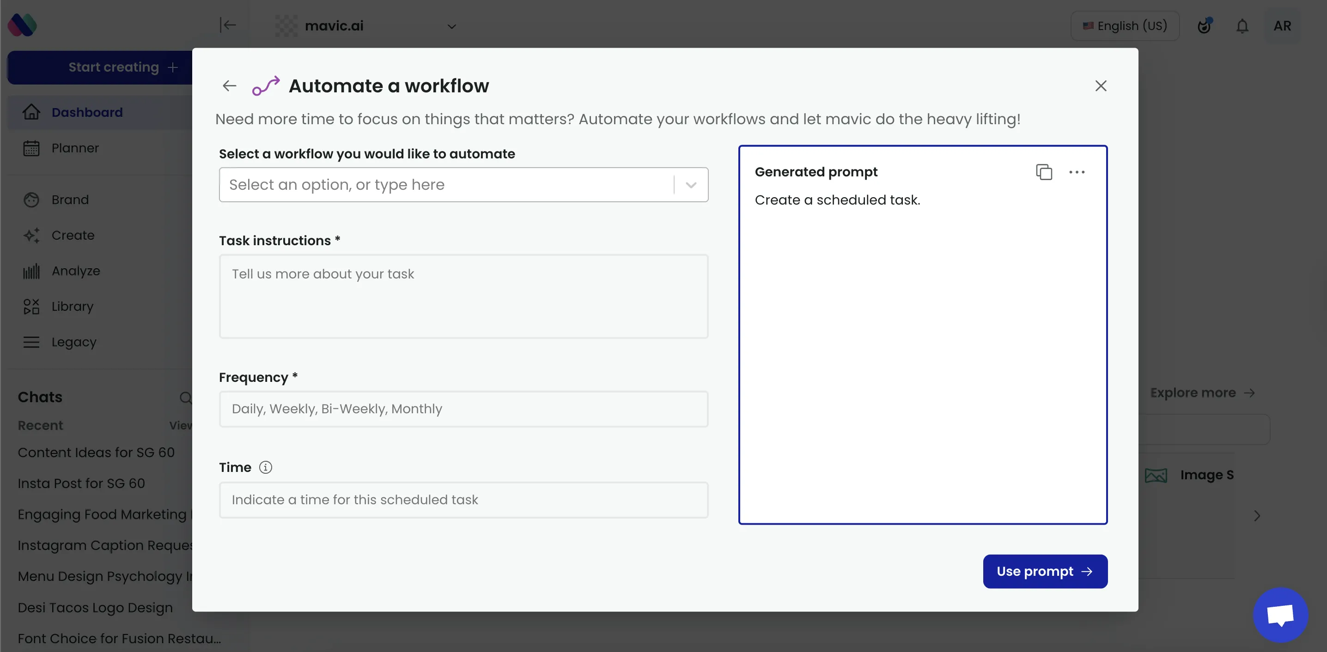Viewport: 1327px width, 652px height.
Task: Open Planner in the sidebar
Action: 75,148
